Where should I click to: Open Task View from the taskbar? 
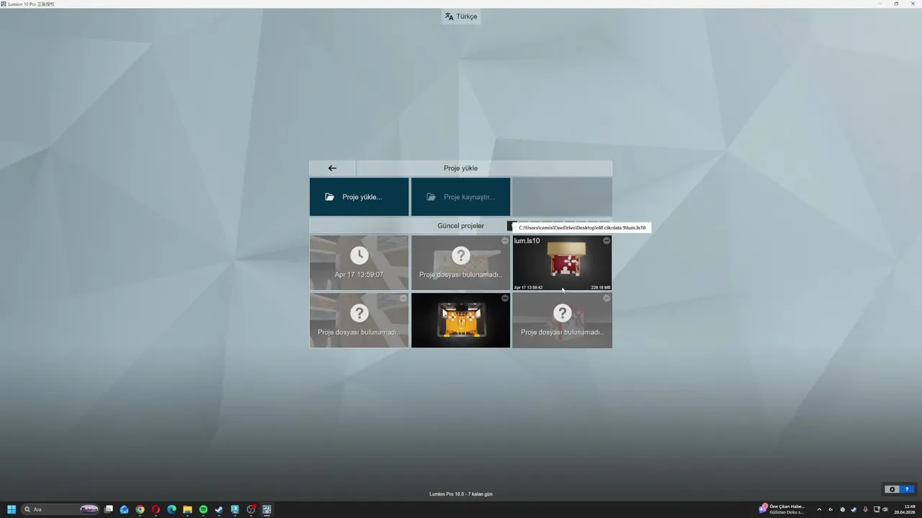[109, 509]
